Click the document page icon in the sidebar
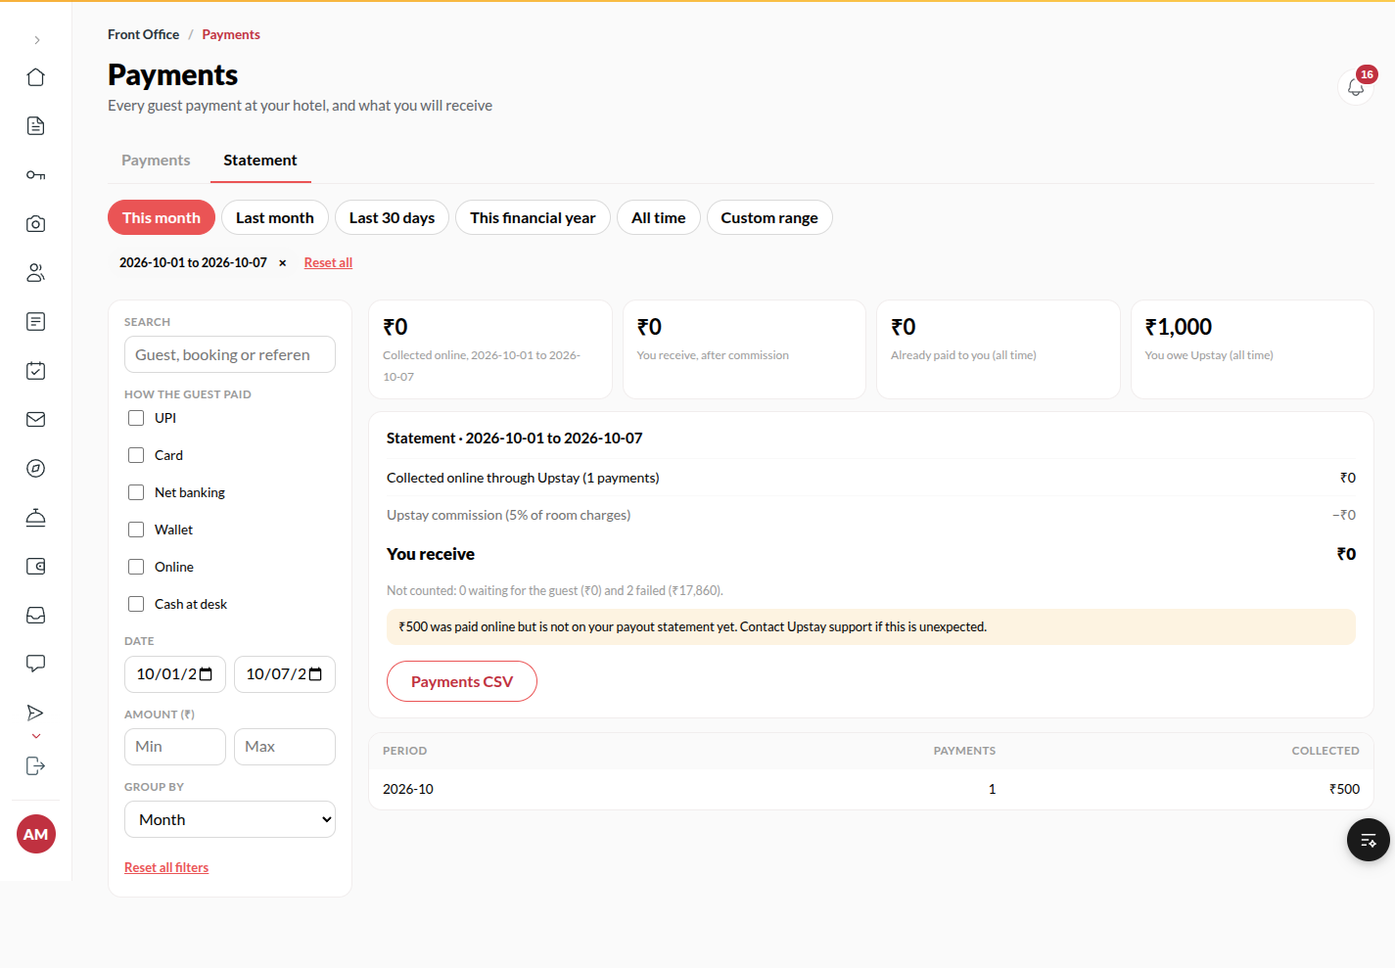Image resolution: width=1395 pixels, height=968 pixels. [x=36, y=126]
